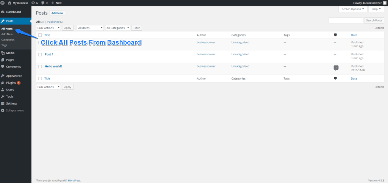
Task: Open the top Bulk Actions dropdown
Action: (x=48, y=28)
